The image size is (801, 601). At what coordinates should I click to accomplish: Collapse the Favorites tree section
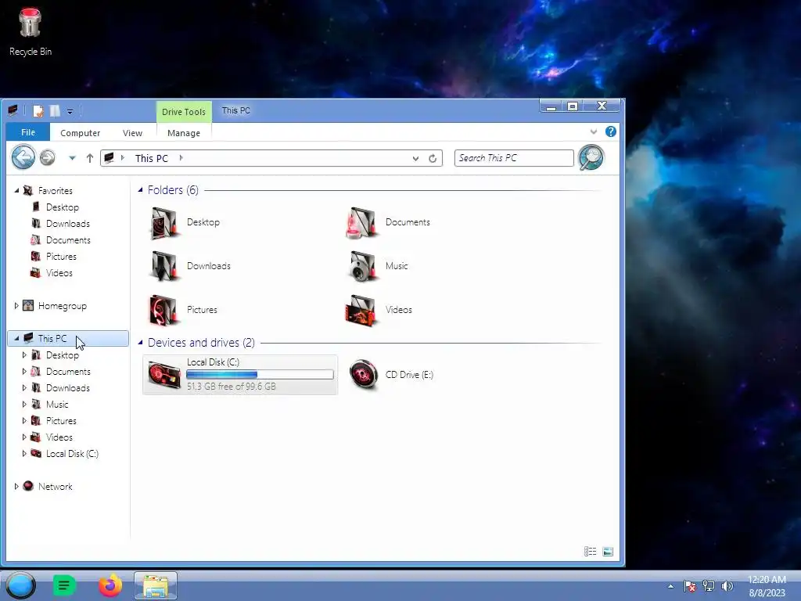pyautogui.click(x=16, y=190)
